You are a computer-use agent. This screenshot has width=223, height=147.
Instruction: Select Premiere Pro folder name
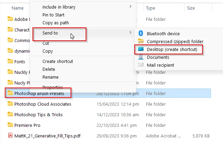pos(27,125)
